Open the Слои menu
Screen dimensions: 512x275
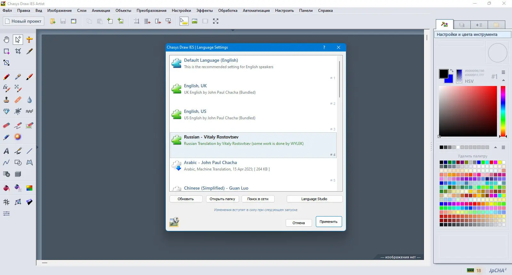[x=82, y=11]
